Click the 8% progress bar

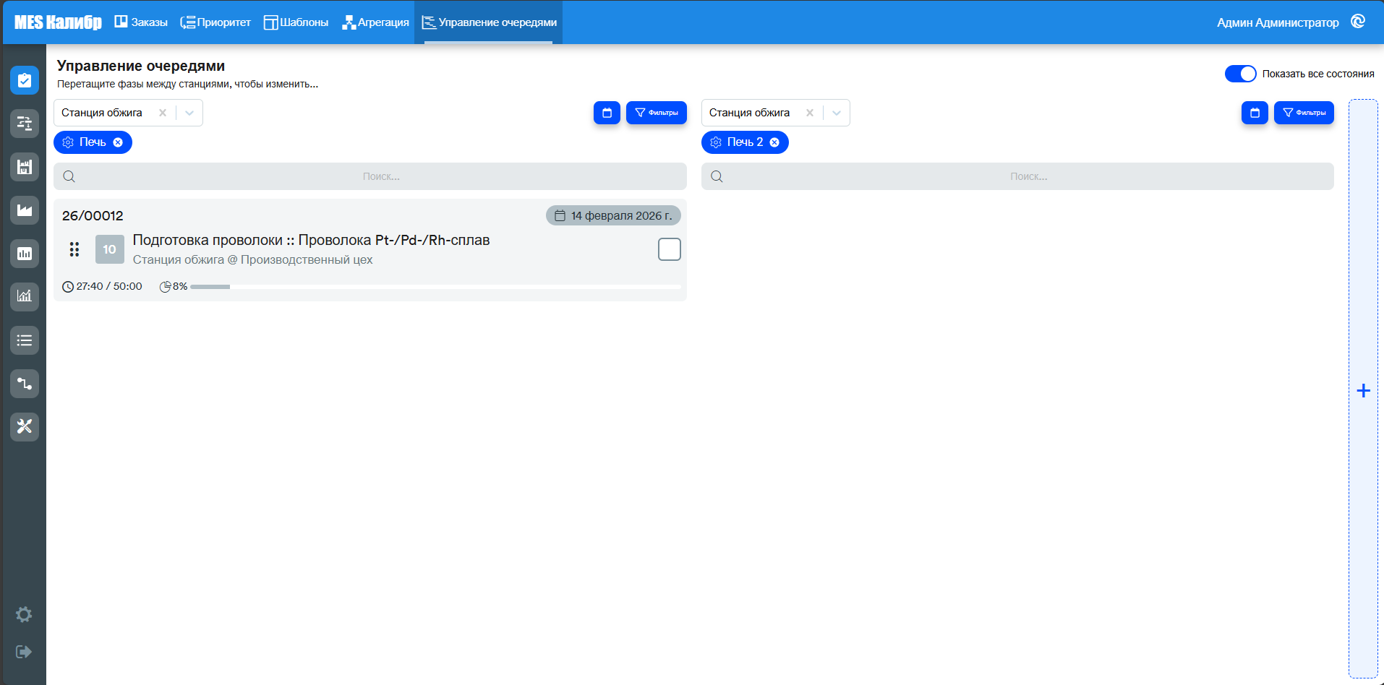coord(435,287)
